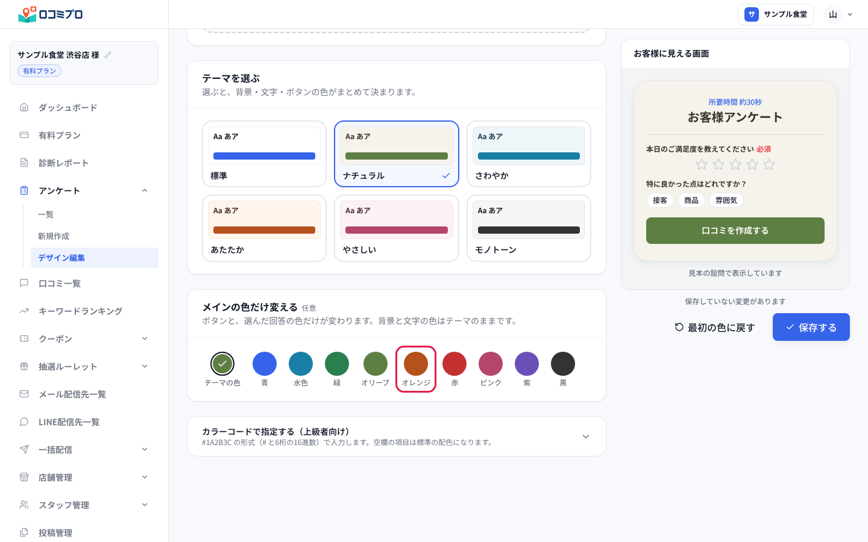Image resolution: width=868 pixels, height=542 pixels.
Task: Click the スタッフ管理 people icon
Action: point(24,505)
